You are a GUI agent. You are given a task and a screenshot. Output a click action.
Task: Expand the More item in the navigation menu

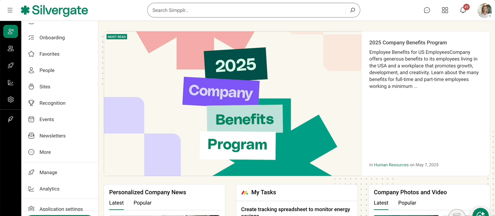coord(45,152)
